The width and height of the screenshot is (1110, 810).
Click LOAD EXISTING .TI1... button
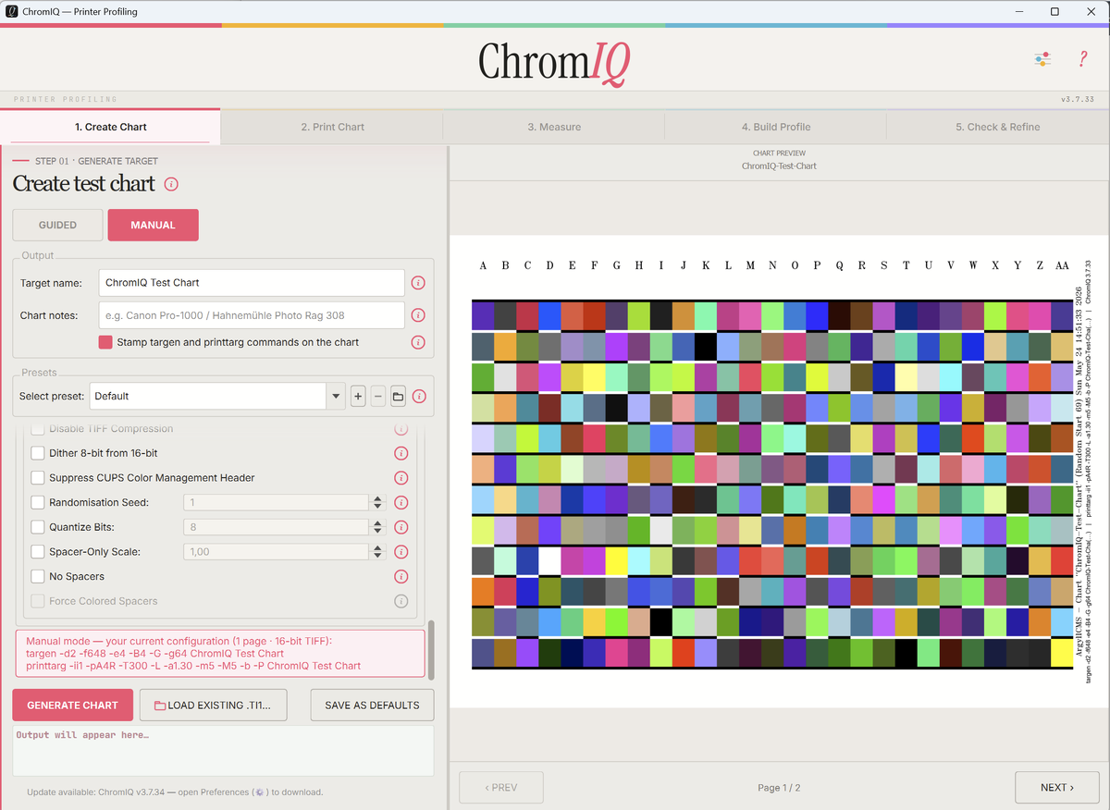coord(213,706)
